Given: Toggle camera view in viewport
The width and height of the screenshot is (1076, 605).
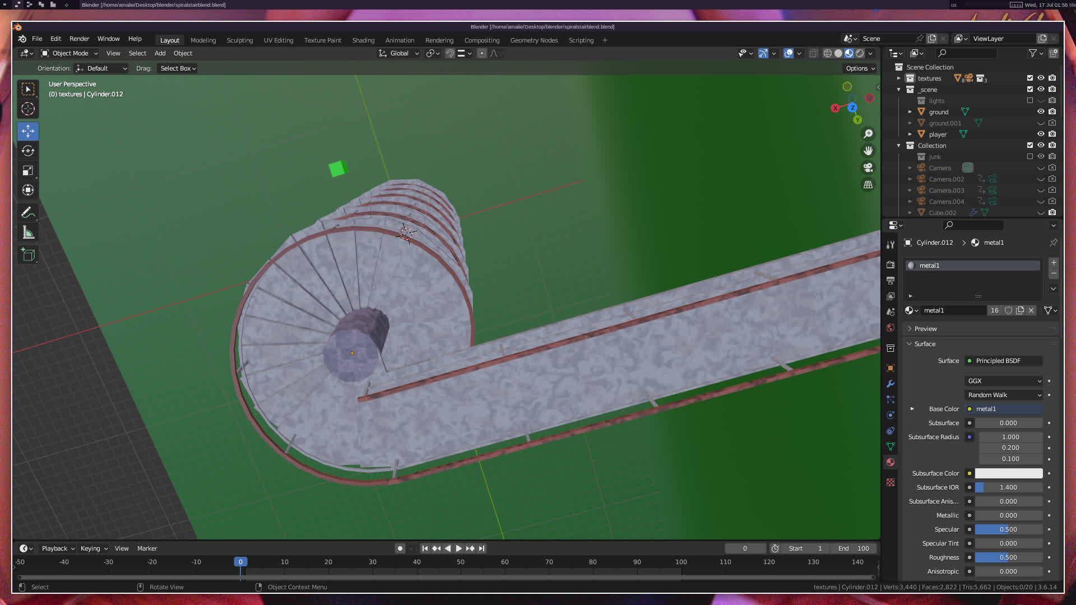Looking at the screenshot, I should (868, 167).
